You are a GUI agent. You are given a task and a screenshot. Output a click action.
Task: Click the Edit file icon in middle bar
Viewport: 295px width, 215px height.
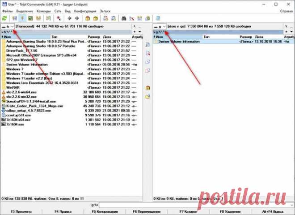[x=147, y=54]
